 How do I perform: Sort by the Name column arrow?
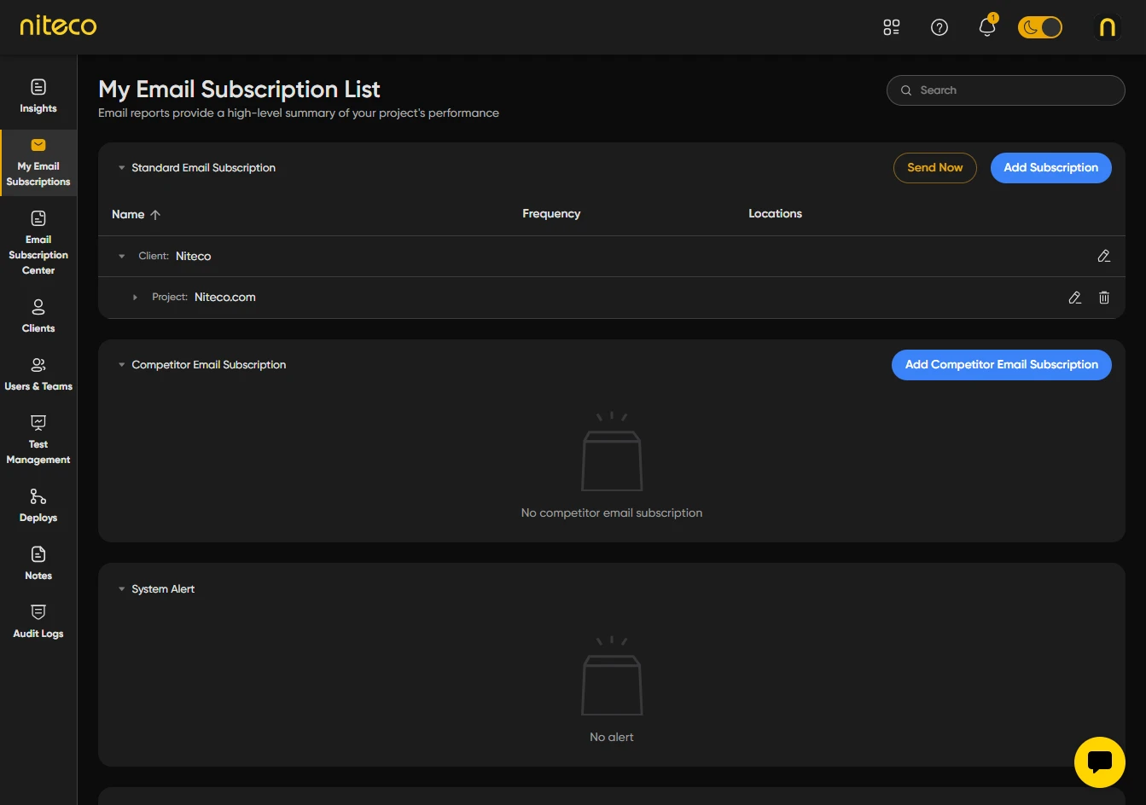pyautogui.click(x=155, y=215)
